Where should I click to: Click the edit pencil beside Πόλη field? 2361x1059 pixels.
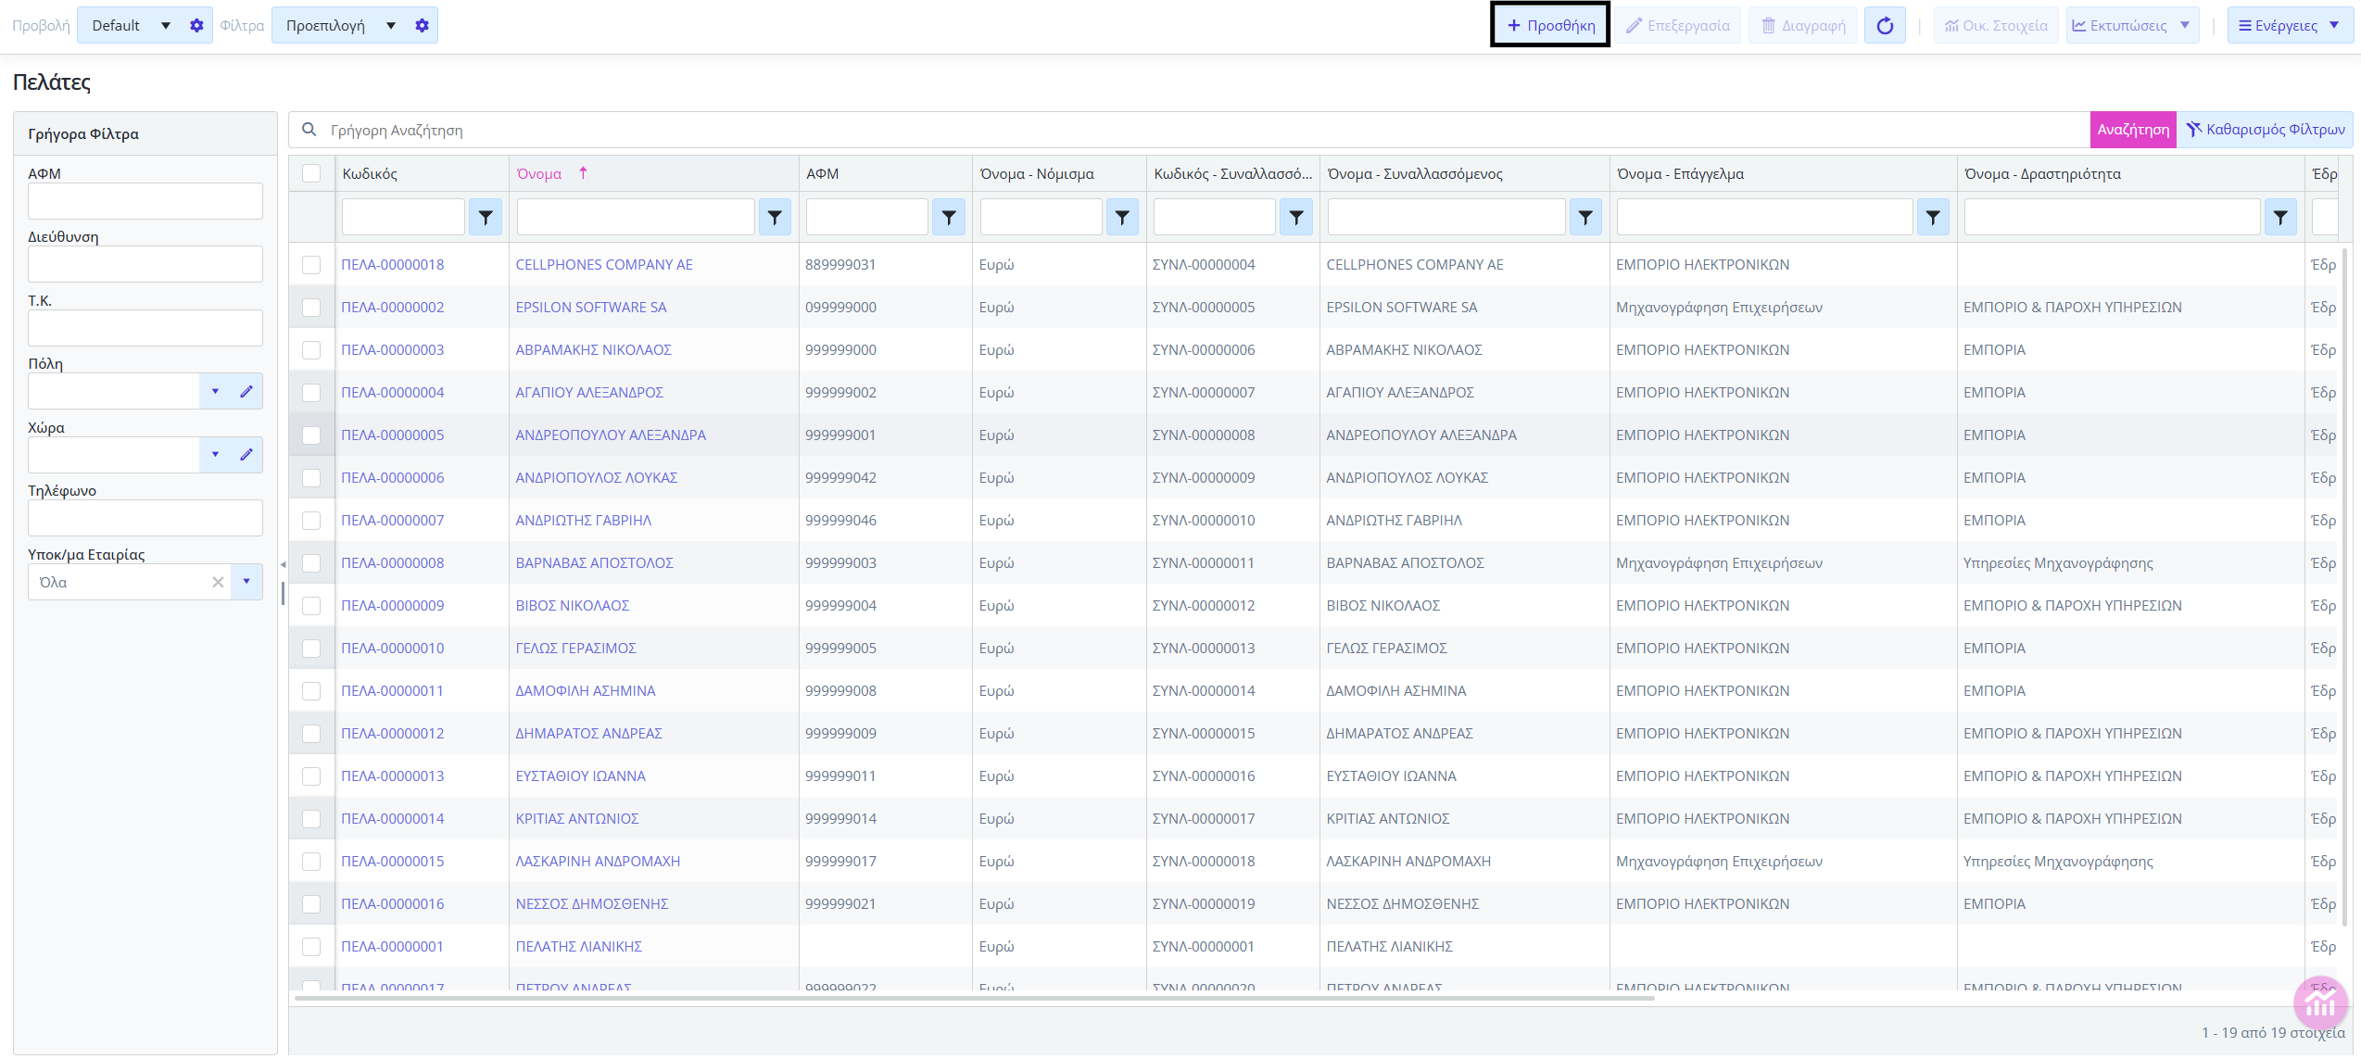coord(246,392)
